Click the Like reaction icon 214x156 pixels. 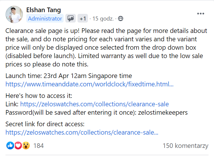coord(10,146)
